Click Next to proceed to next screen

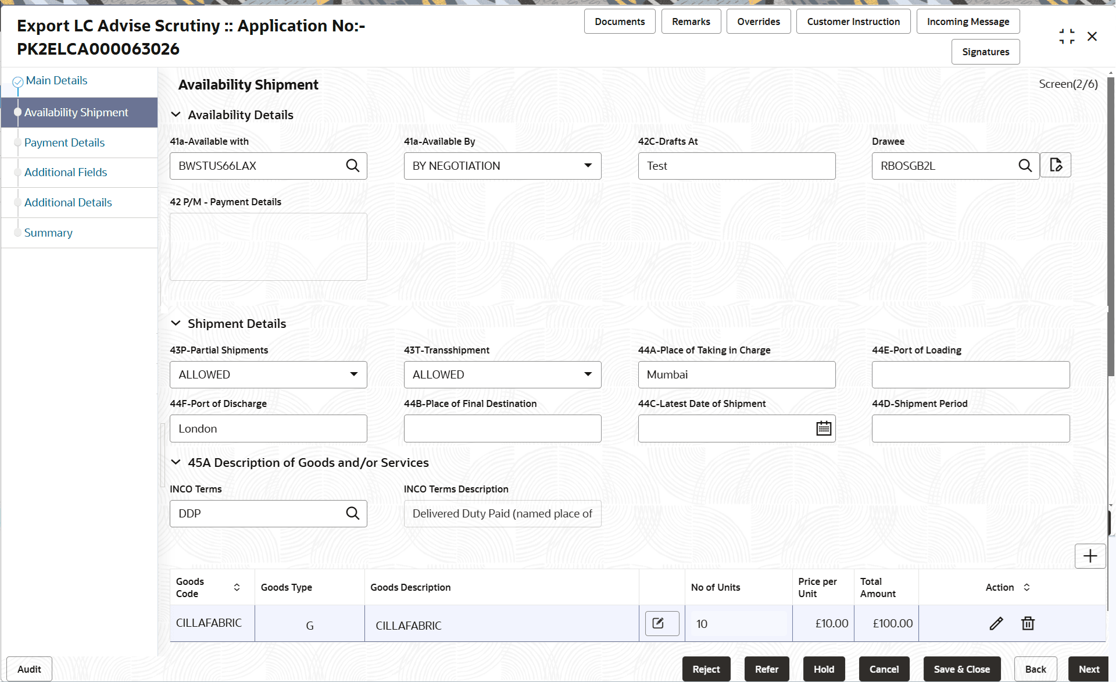pos(1089,669)
